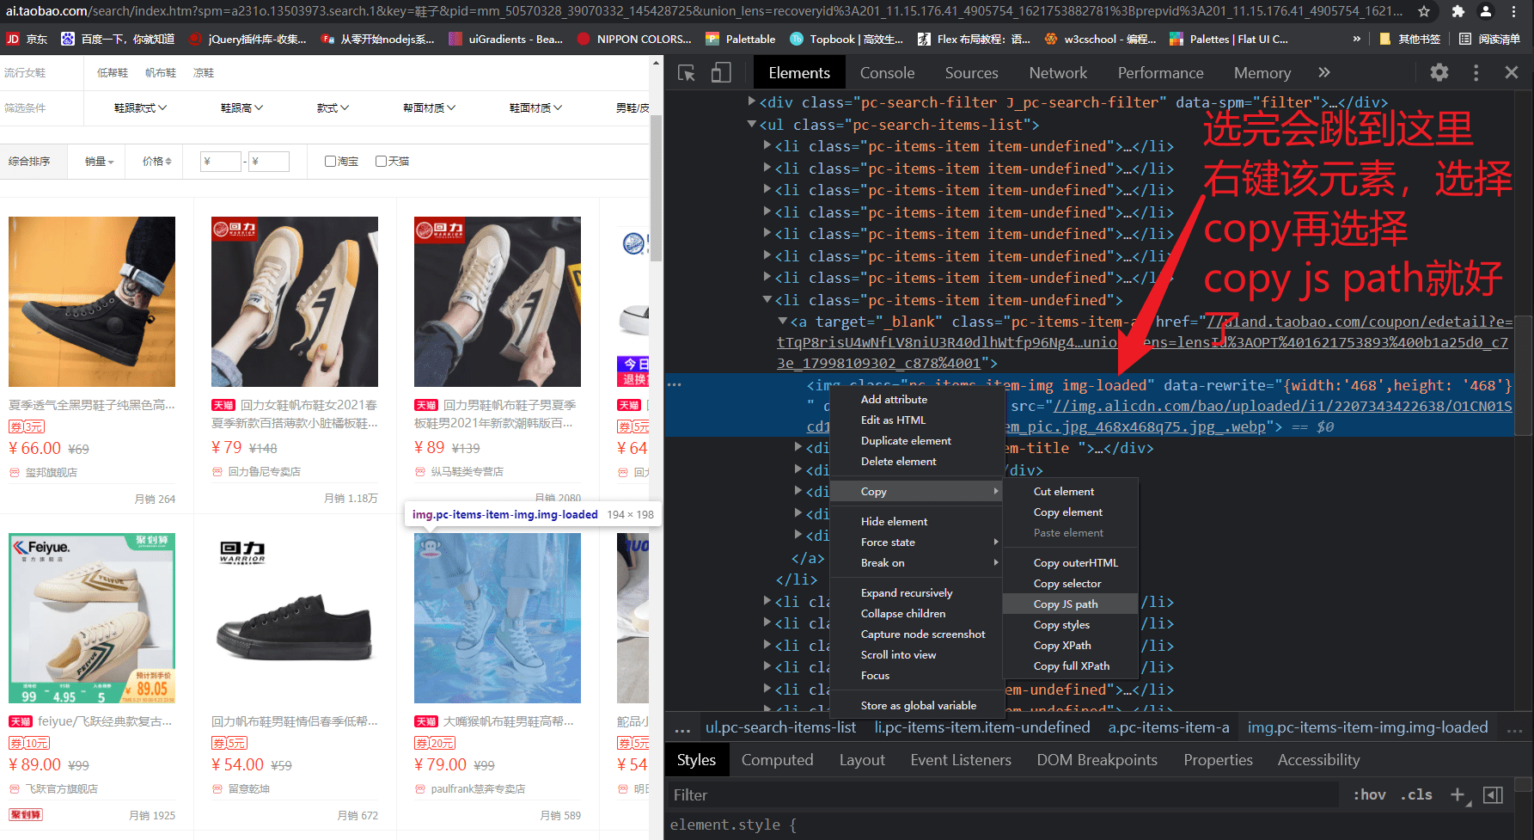Open the Topbook bookmark
The image size is (1534, 840).
846,39
